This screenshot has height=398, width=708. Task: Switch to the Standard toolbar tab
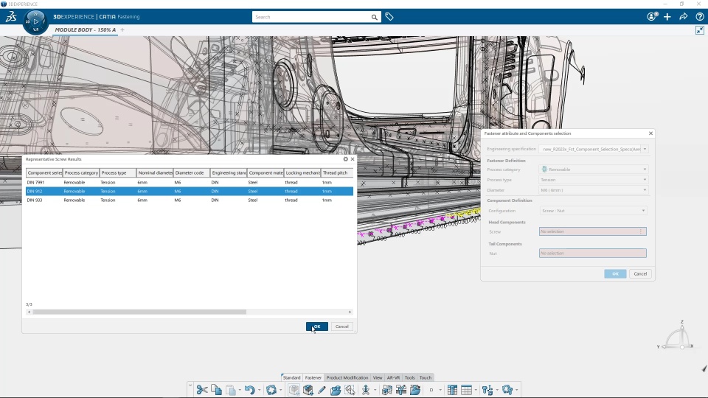tap(291, 377)
